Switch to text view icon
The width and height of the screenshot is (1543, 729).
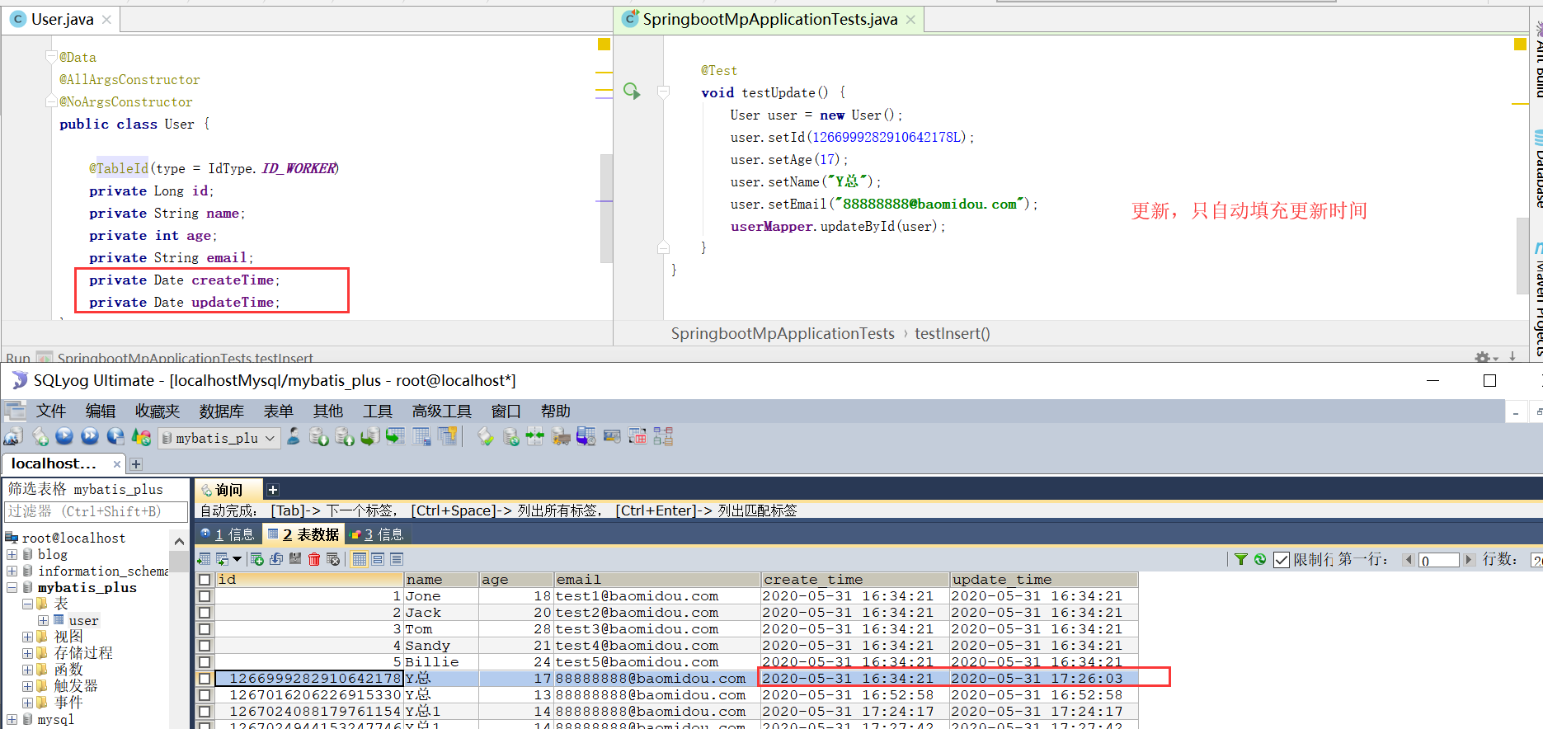pyautogui.click(x=397, y=559)
